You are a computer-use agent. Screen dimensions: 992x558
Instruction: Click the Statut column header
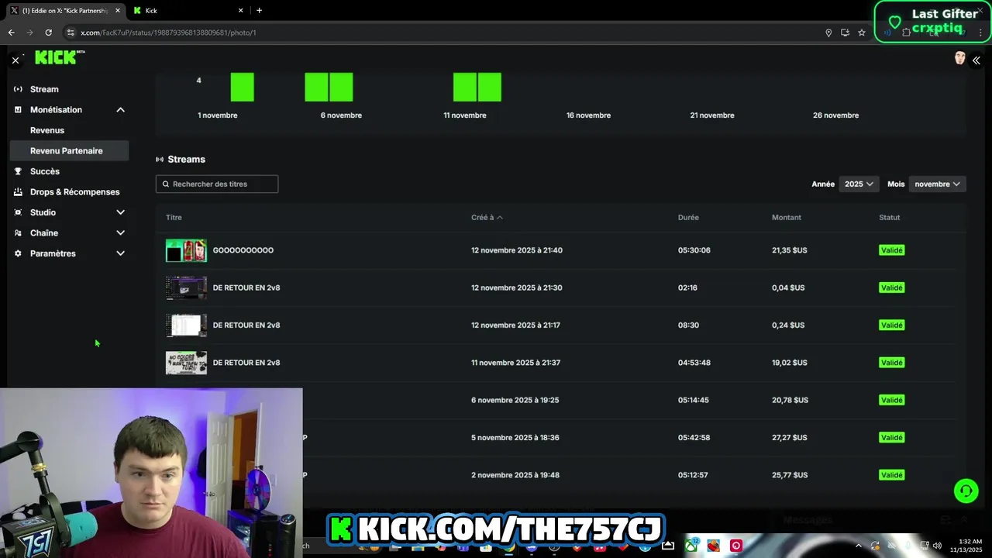coord(890,217)
